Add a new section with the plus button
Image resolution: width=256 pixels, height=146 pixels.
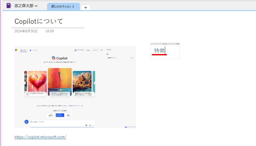86,8
